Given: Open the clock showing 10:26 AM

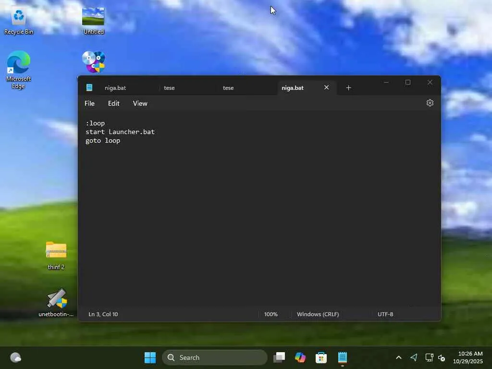Looking at the screenshot, I should point(468,357).
